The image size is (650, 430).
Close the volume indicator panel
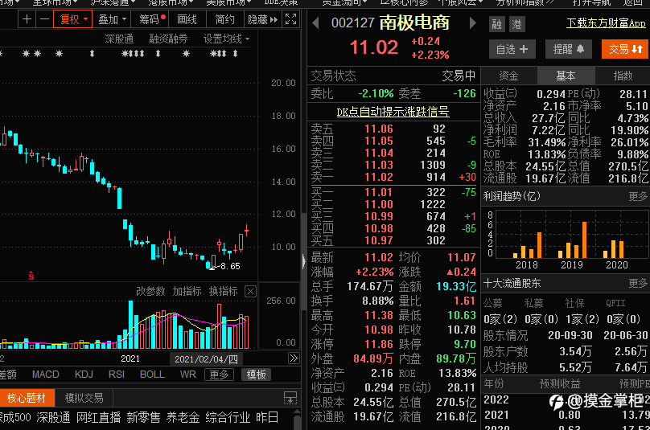pos(250,292)
